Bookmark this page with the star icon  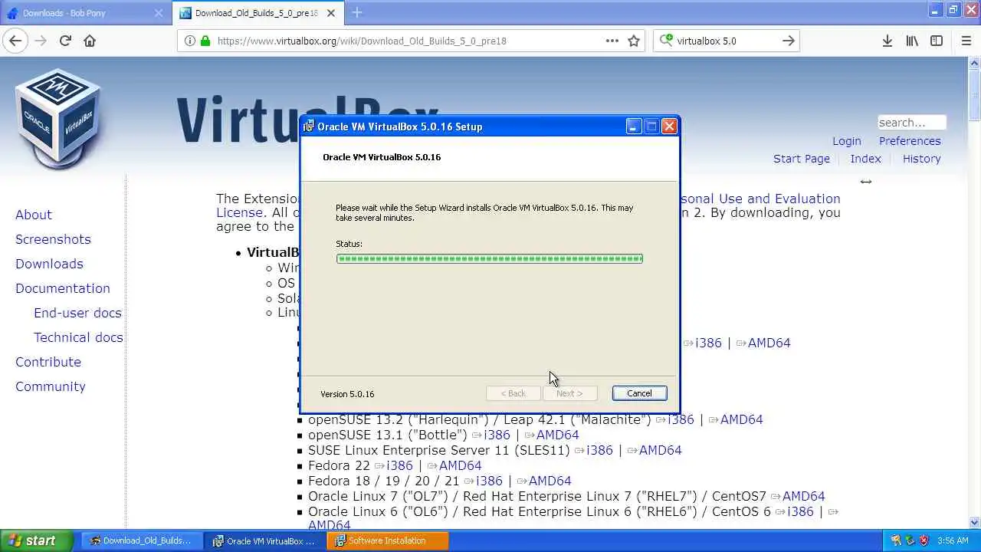pyautogui.click(x=634, y=41)
